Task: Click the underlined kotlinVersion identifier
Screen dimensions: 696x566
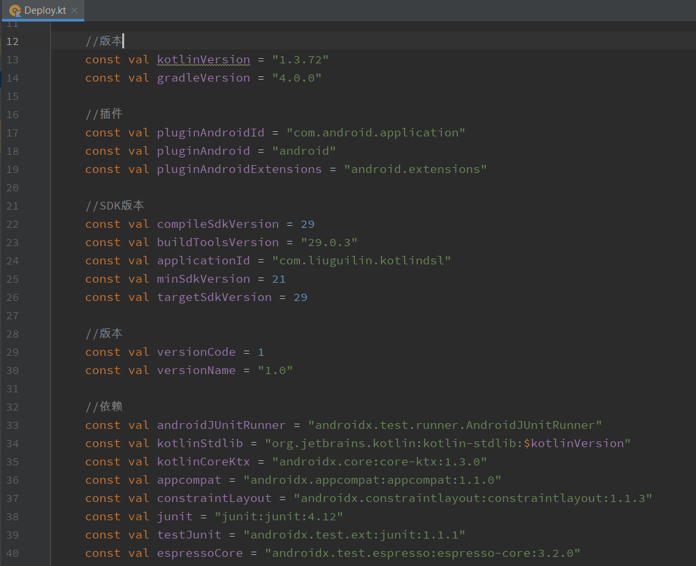Action: pyautogui.click(x=203, y=59)
